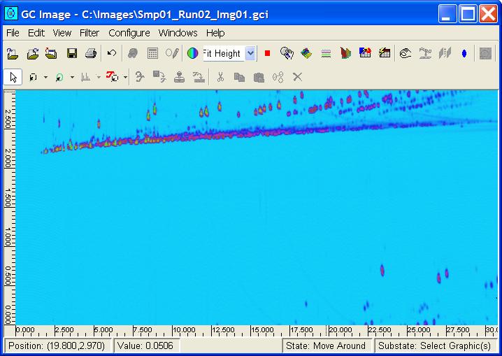
Task: Open the colorize rainbow circle icon
Action: (x=192, y=53)
